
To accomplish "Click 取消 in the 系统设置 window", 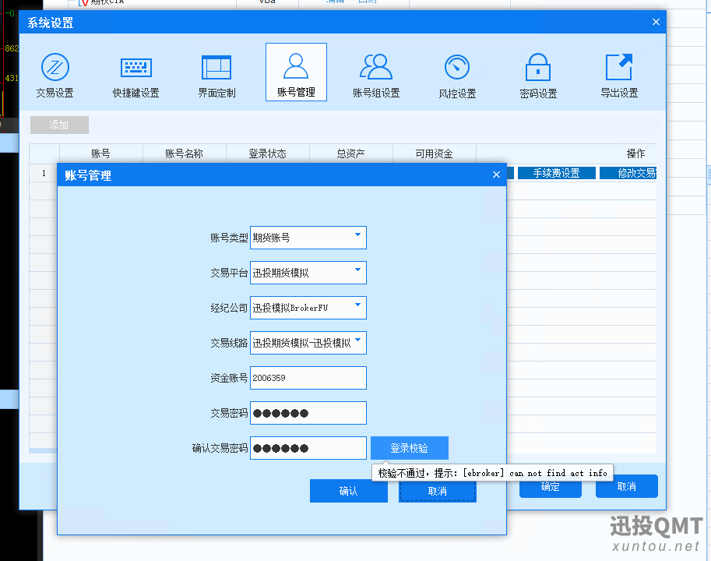I will pos(626,487).
